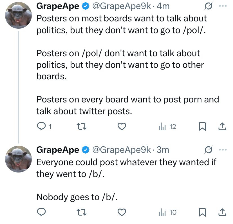Image resolution: width=233 pixels, height=224 pixels.
Task: Open more options menu on first tweet
Action: [223, 6]
